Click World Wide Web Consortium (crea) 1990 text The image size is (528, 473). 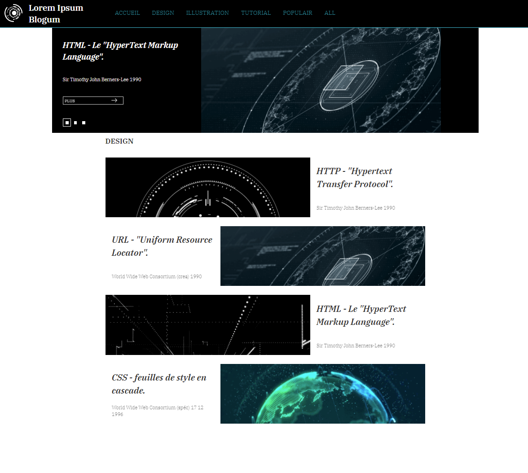[x=157, y=276]
